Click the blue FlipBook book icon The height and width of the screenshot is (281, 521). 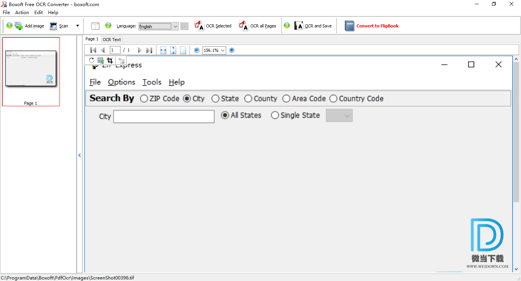coord(349,26)
